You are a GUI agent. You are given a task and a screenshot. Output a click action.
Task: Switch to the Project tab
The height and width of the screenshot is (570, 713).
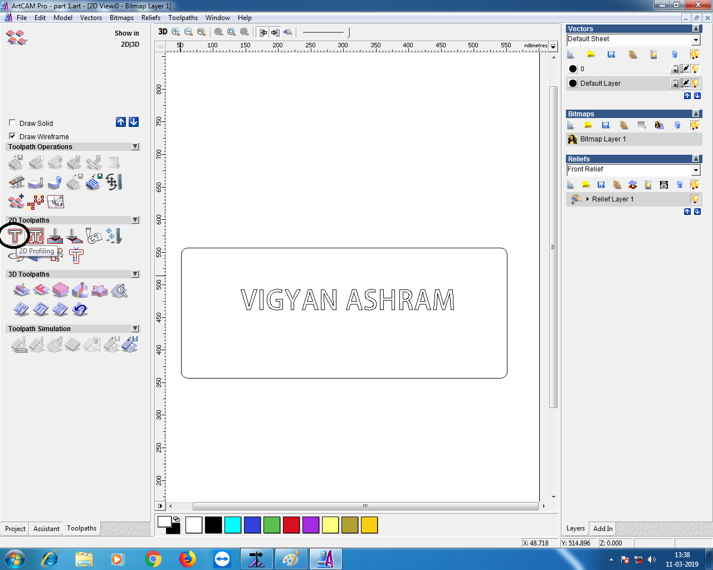[15, 529]
